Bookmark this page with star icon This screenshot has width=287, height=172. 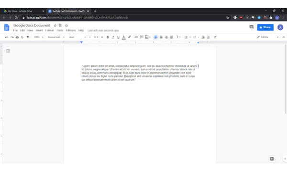click(x=228, y=18)
